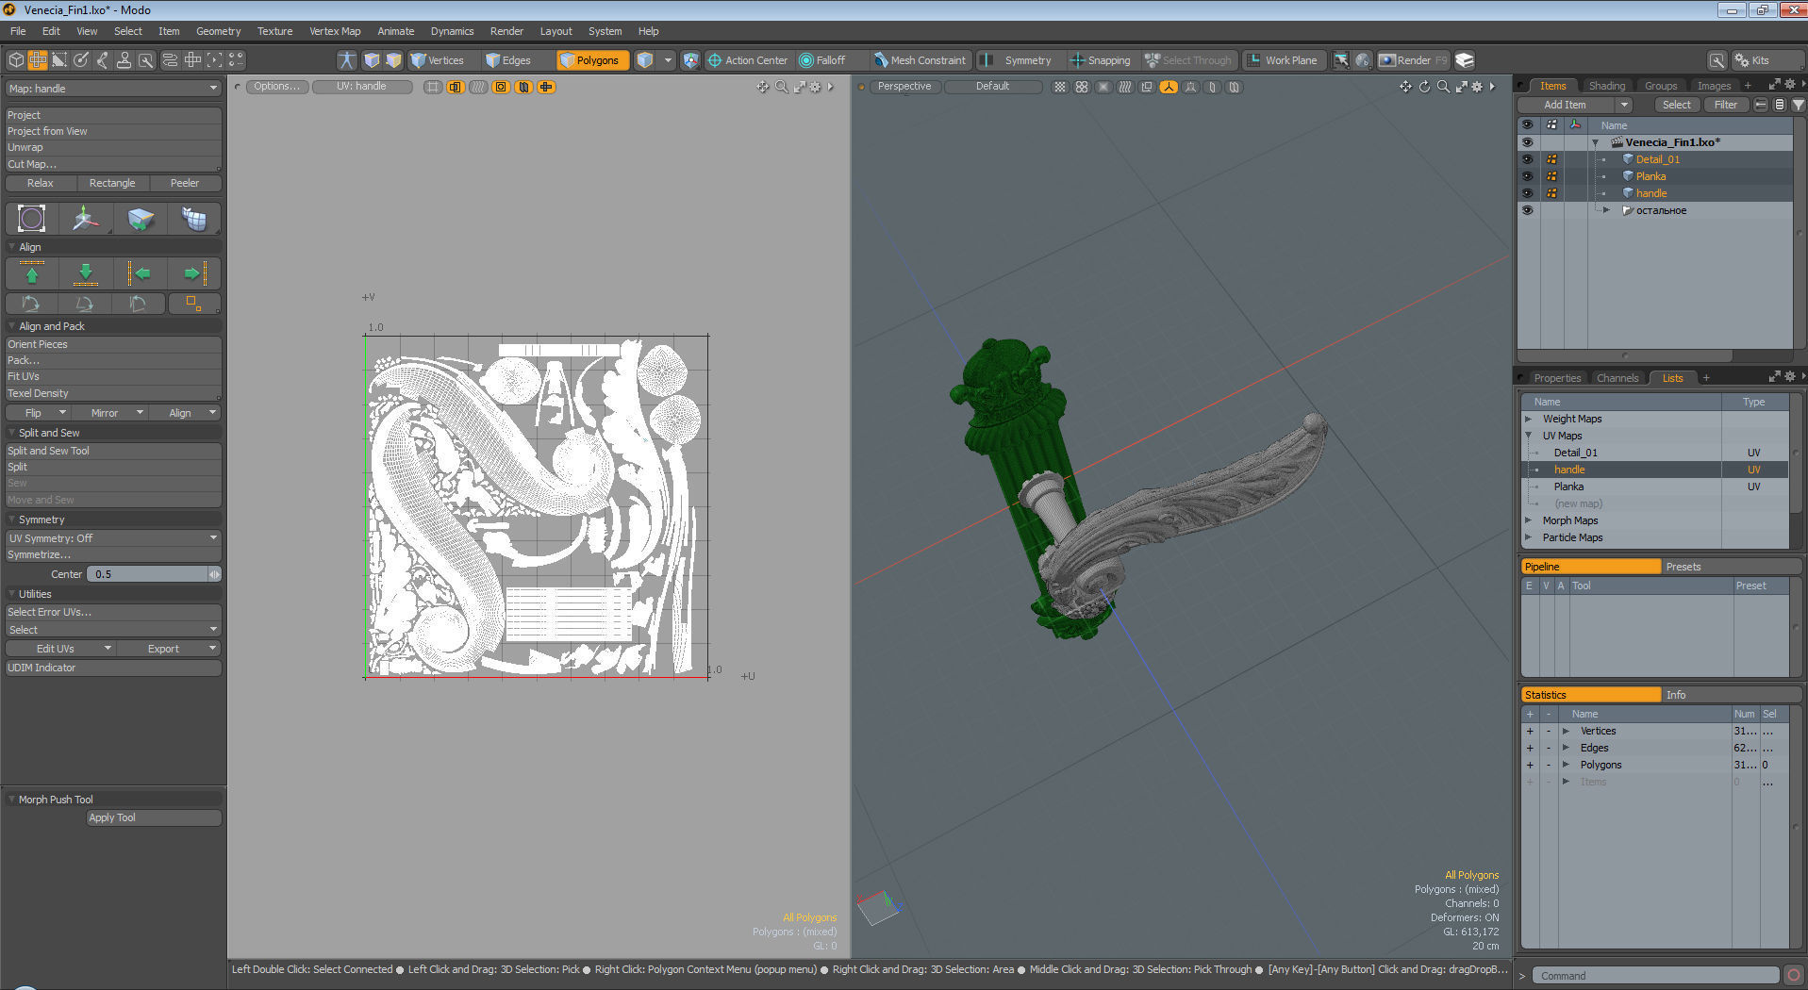Click the Unwrap button

tap(113, 147)
